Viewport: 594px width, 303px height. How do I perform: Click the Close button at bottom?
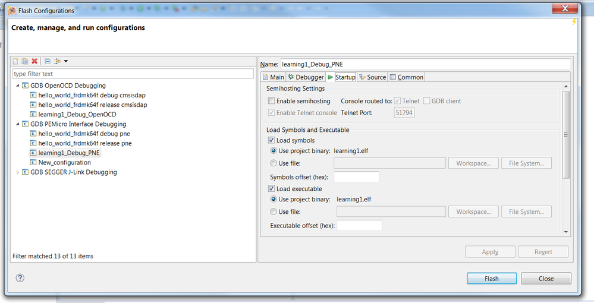pyautogui.click(x=546, y=279)
